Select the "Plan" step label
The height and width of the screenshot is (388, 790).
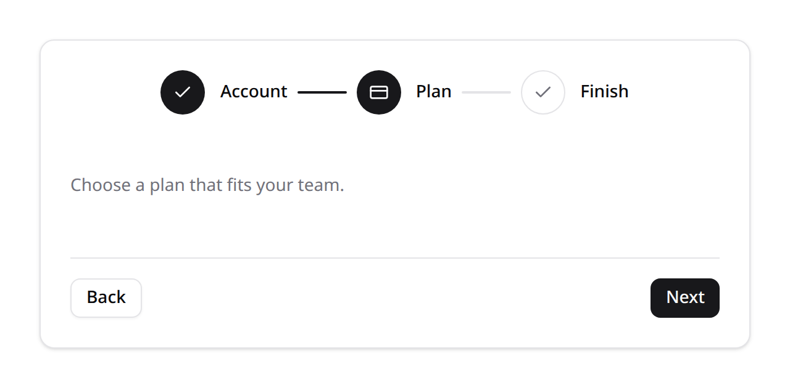434,91
